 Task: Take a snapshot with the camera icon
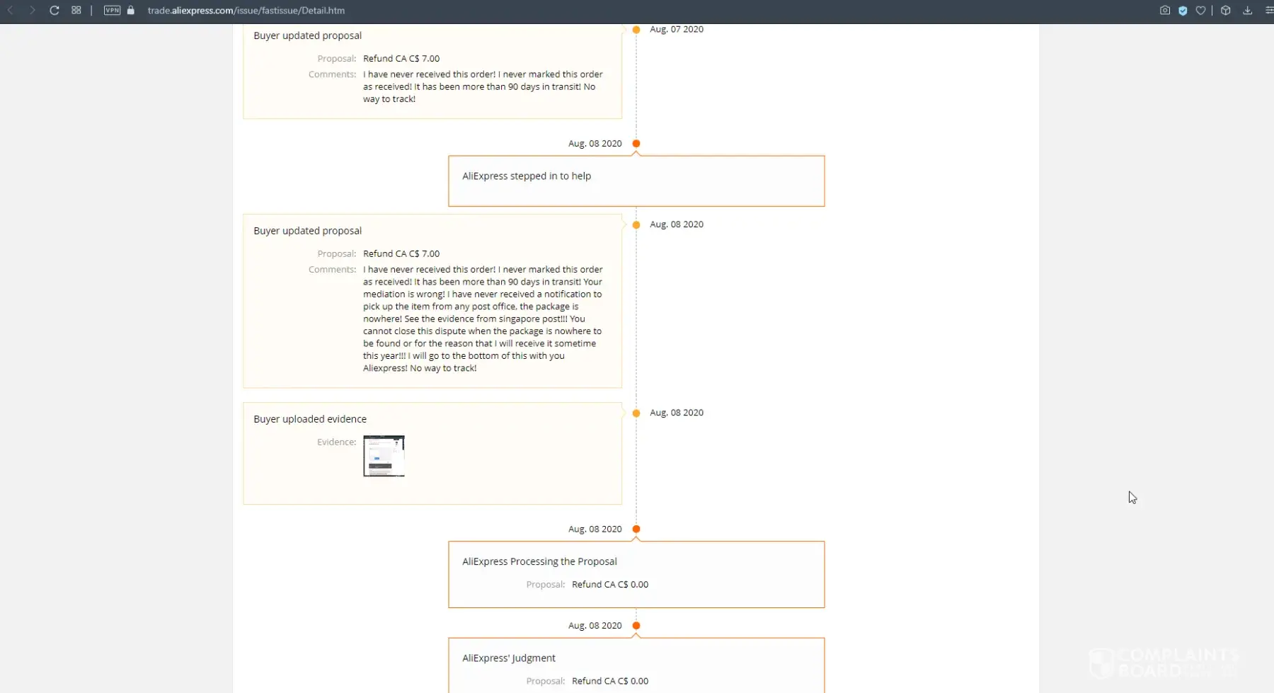click(1164, 11)
